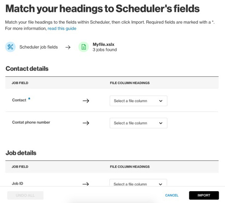Image resolution: width=225 pixels, height=203 pixels.
Task: Expand the Contat phone number column dropdown
Action: 138,123
